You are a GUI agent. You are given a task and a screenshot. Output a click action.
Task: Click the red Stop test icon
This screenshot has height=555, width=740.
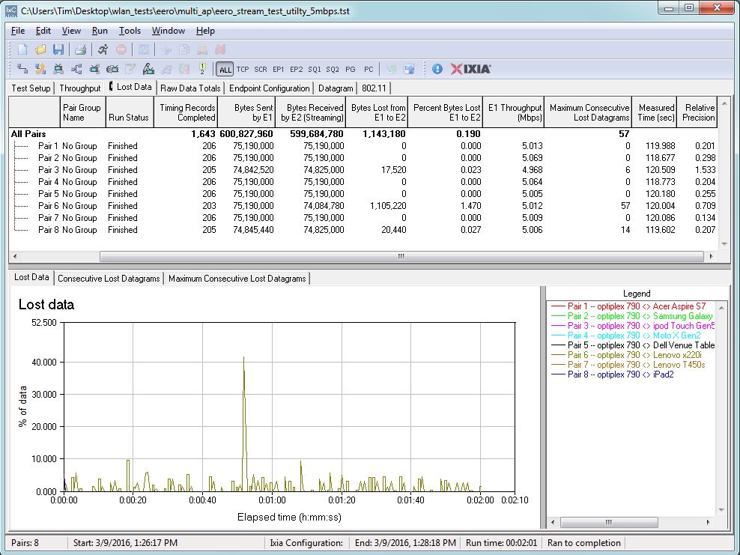(x=121, y=49)
